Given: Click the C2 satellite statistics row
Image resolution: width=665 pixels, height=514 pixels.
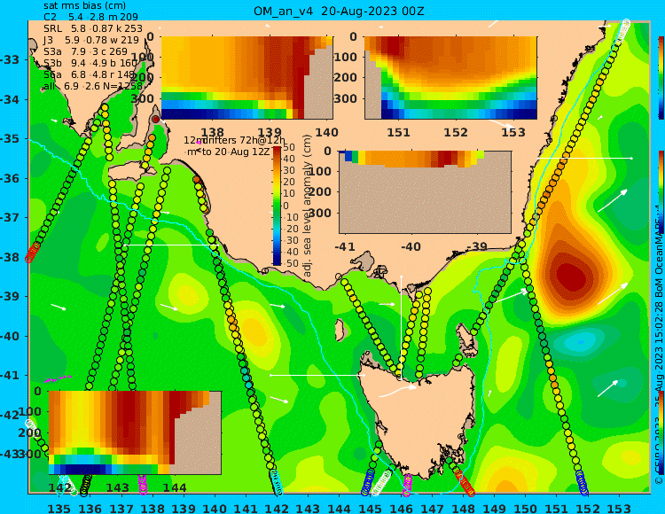Looking at the screenshot, I should (90, 18).
